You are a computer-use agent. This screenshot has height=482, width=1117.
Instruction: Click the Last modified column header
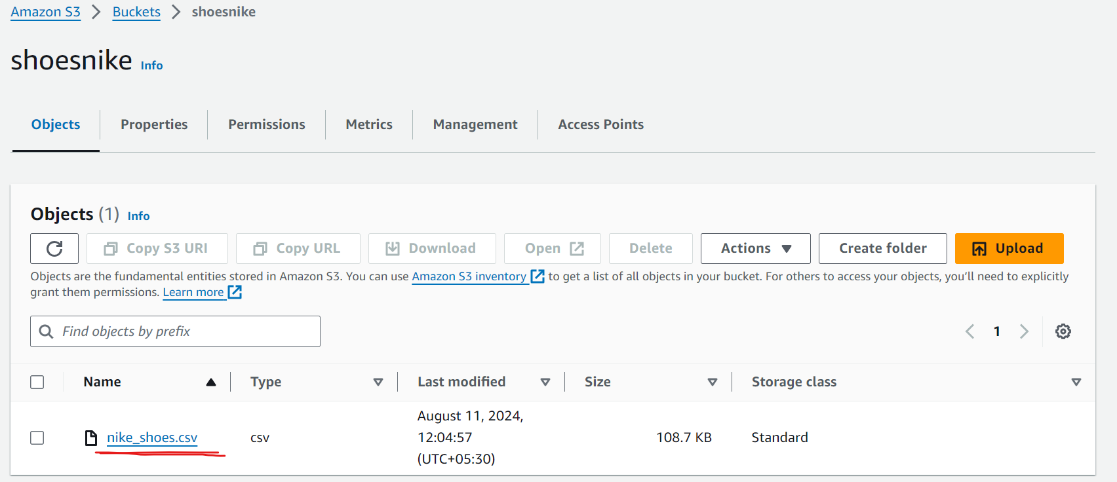coord(461,382)
